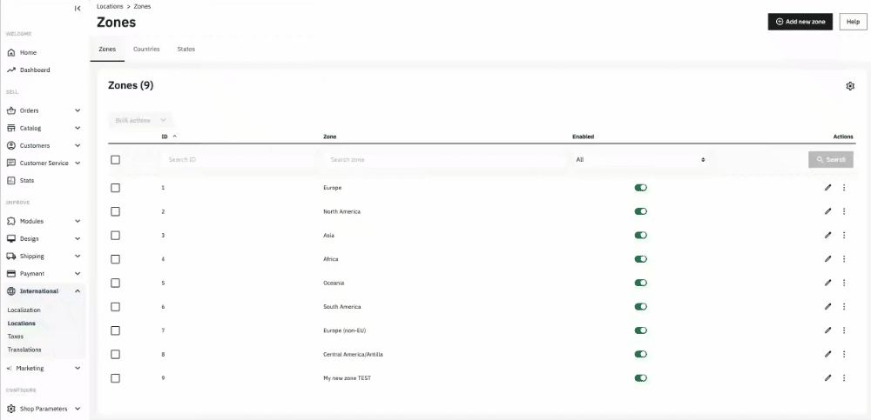Switch to the Countries tab
871x420 pixels.
tap(146, 50)
